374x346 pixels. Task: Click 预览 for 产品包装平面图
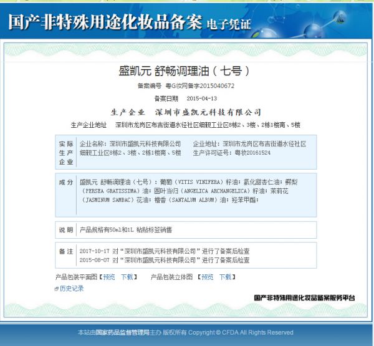109,277
